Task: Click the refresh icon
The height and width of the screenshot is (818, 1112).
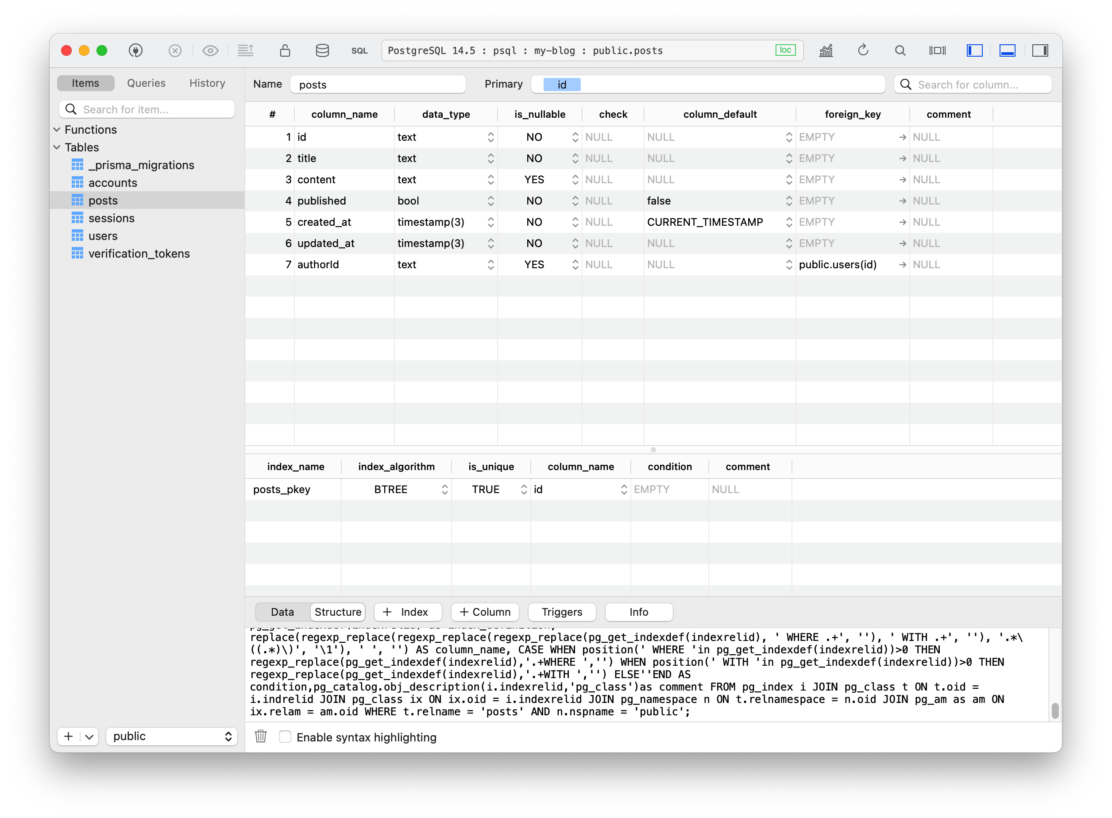Action: (863, 50)
